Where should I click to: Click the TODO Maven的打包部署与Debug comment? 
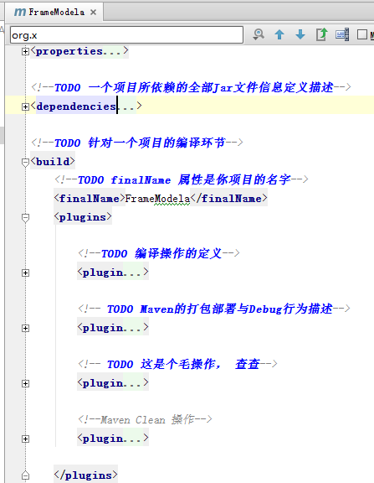214,309
